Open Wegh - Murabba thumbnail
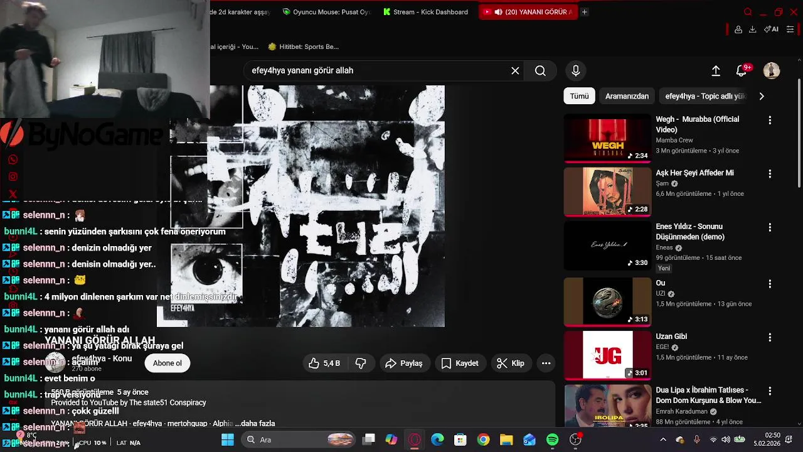The width and height of the screenshot is (803, 452). pyautogui.click(x=607, y=137)
